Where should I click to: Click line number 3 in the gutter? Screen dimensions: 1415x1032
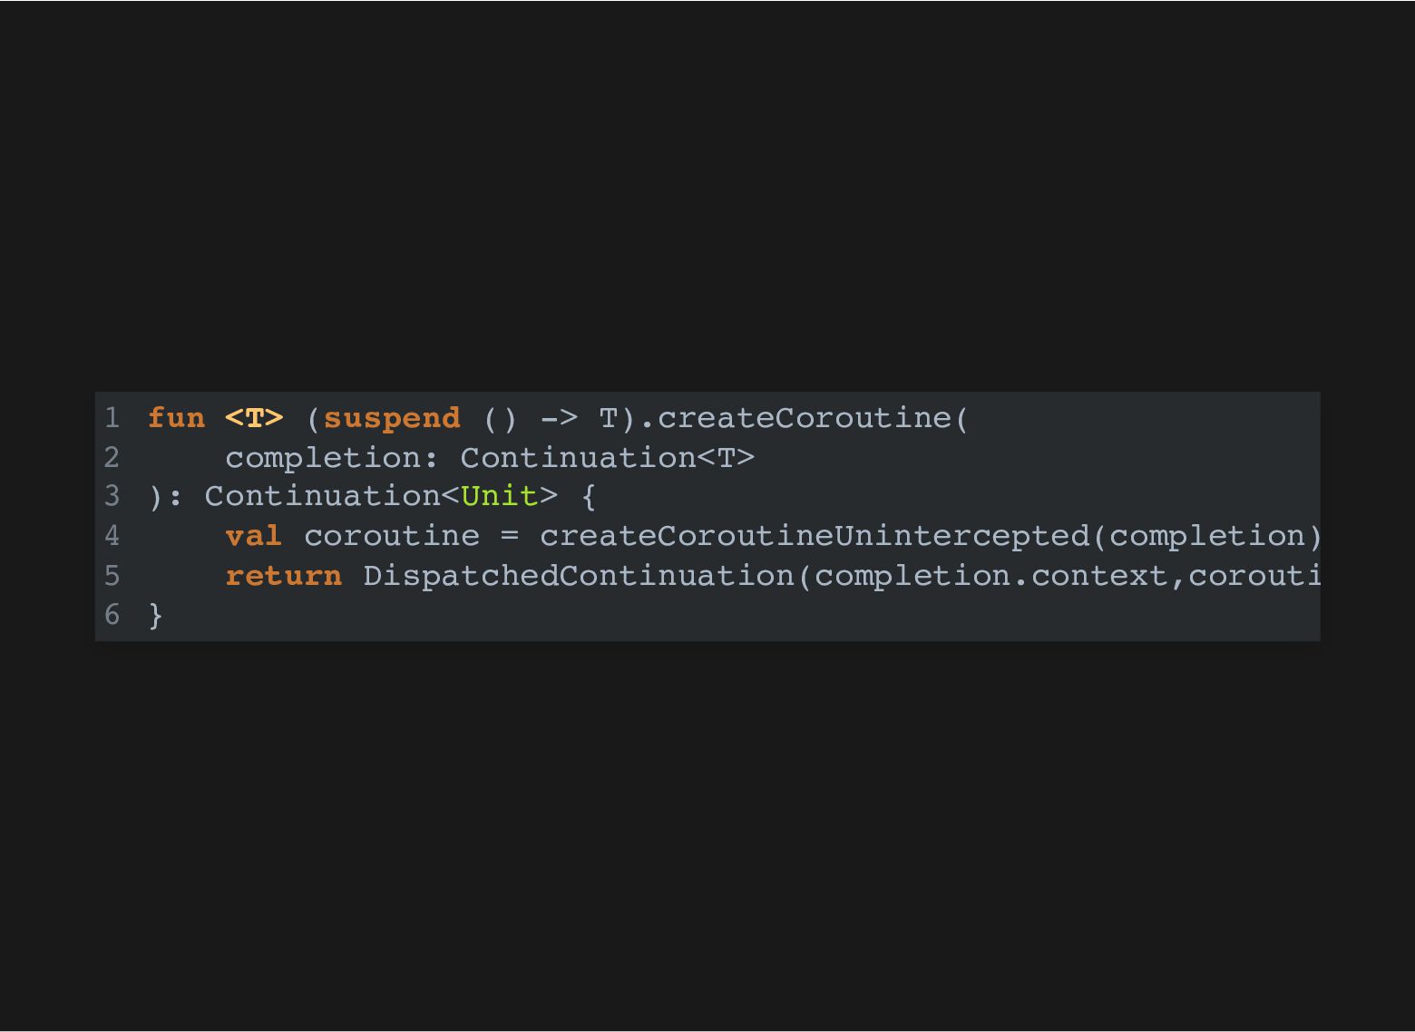point(112,497)
